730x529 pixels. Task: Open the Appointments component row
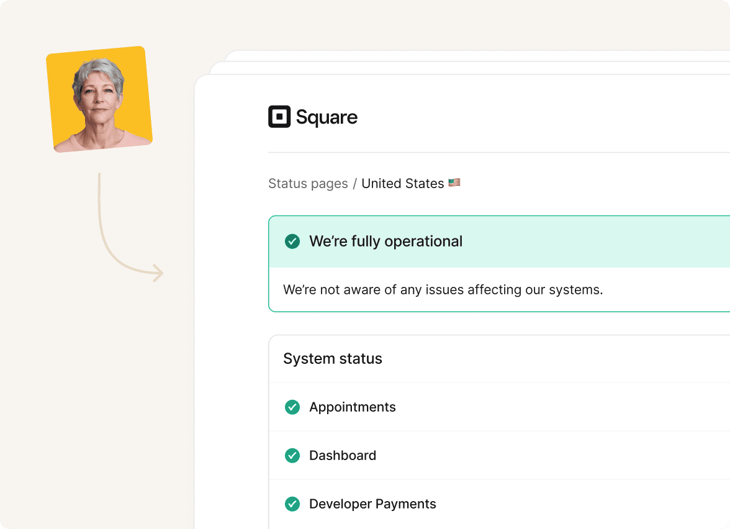tap(500, 407)
